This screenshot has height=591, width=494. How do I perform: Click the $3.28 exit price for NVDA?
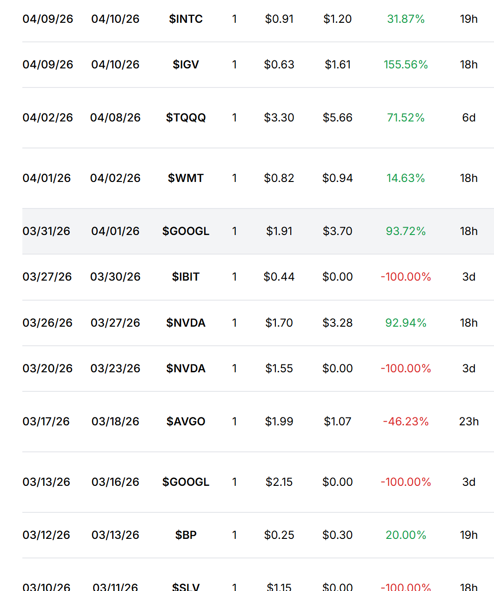(x=338, y=323)
